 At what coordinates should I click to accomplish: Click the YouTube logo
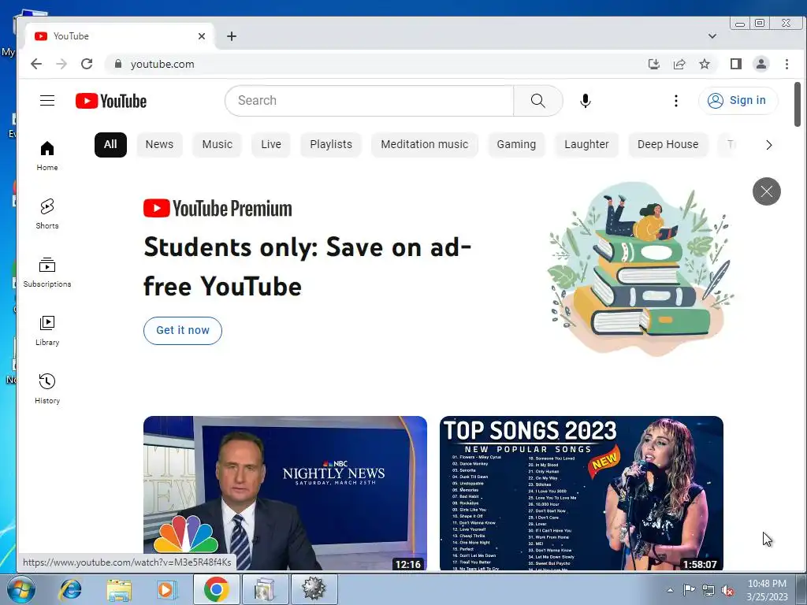pyautogui.click(x=111, y=101)
